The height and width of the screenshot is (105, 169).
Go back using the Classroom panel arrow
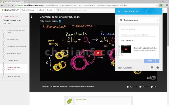119,11
